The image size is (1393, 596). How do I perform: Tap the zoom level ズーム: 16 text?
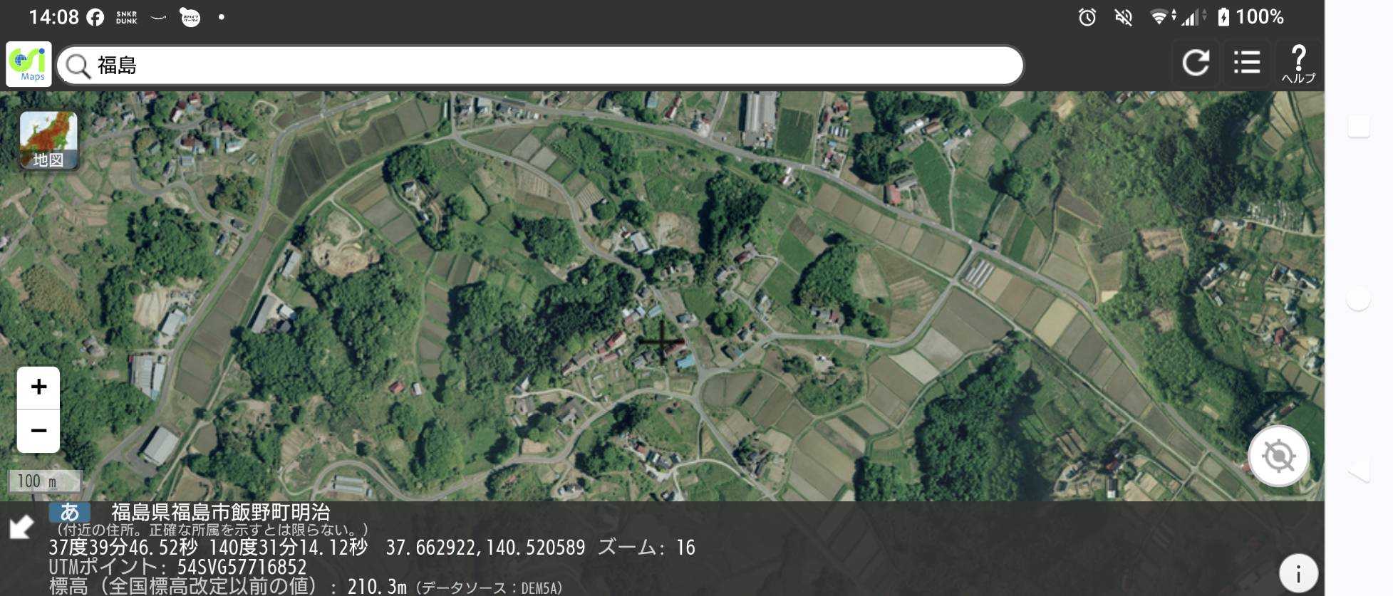coord(646,547)
